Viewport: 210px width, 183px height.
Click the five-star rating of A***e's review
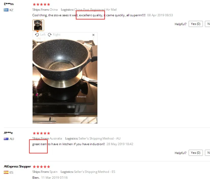41,133
